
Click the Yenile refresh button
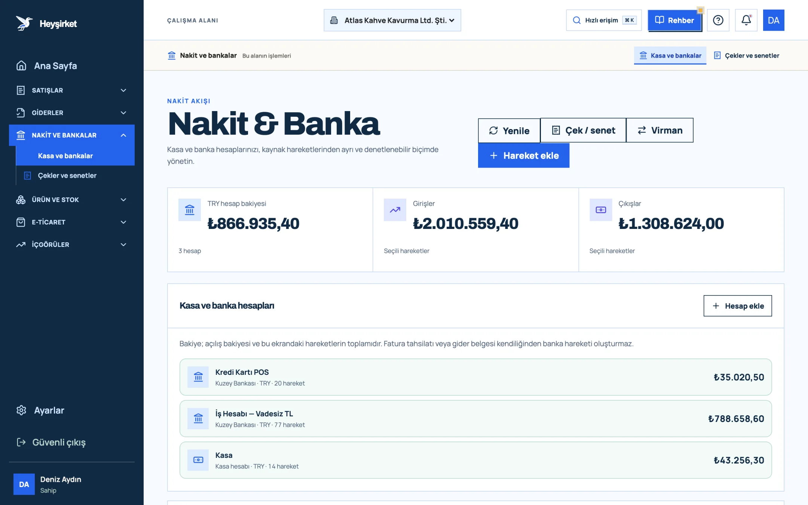point(509,131)
